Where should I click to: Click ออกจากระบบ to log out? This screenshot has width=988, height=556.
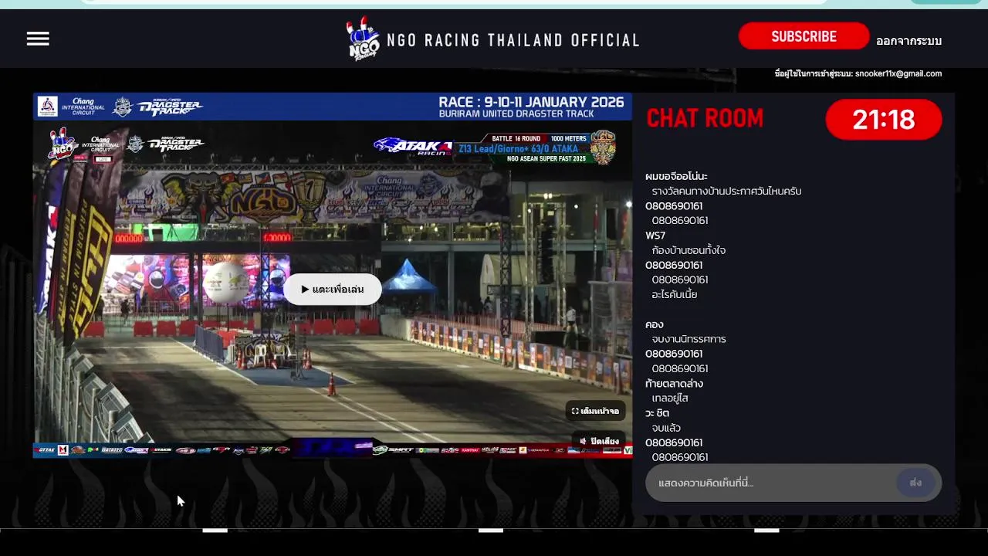click(908, 41)
